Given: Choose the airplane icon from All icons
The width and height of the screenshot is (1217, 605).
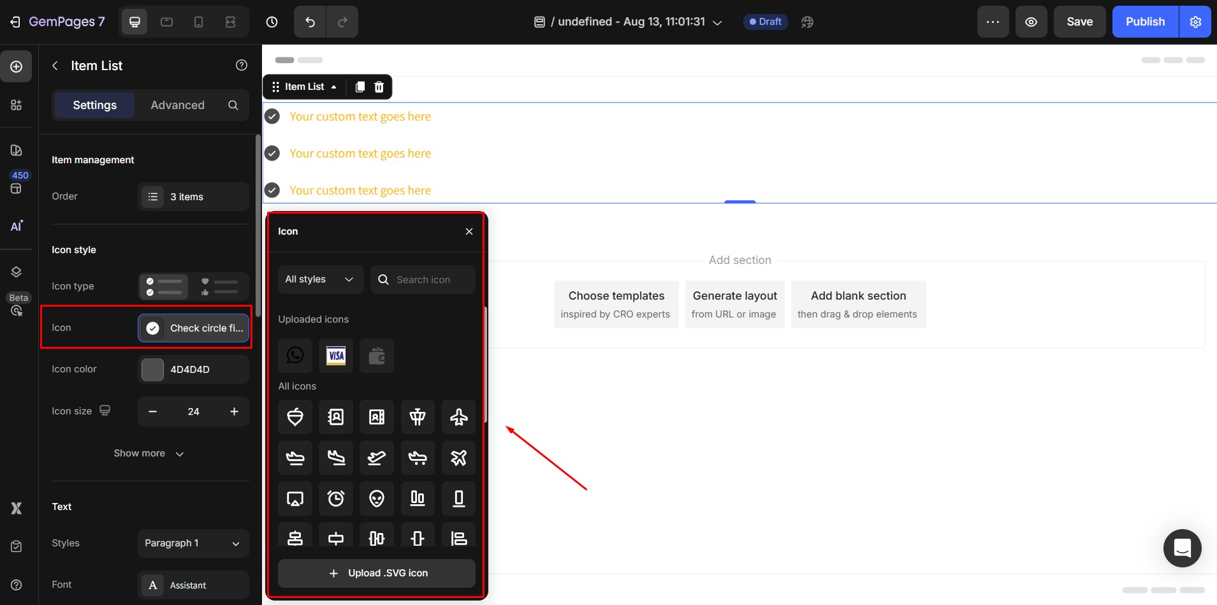Looking at the screenshot, I should point(458,417).
